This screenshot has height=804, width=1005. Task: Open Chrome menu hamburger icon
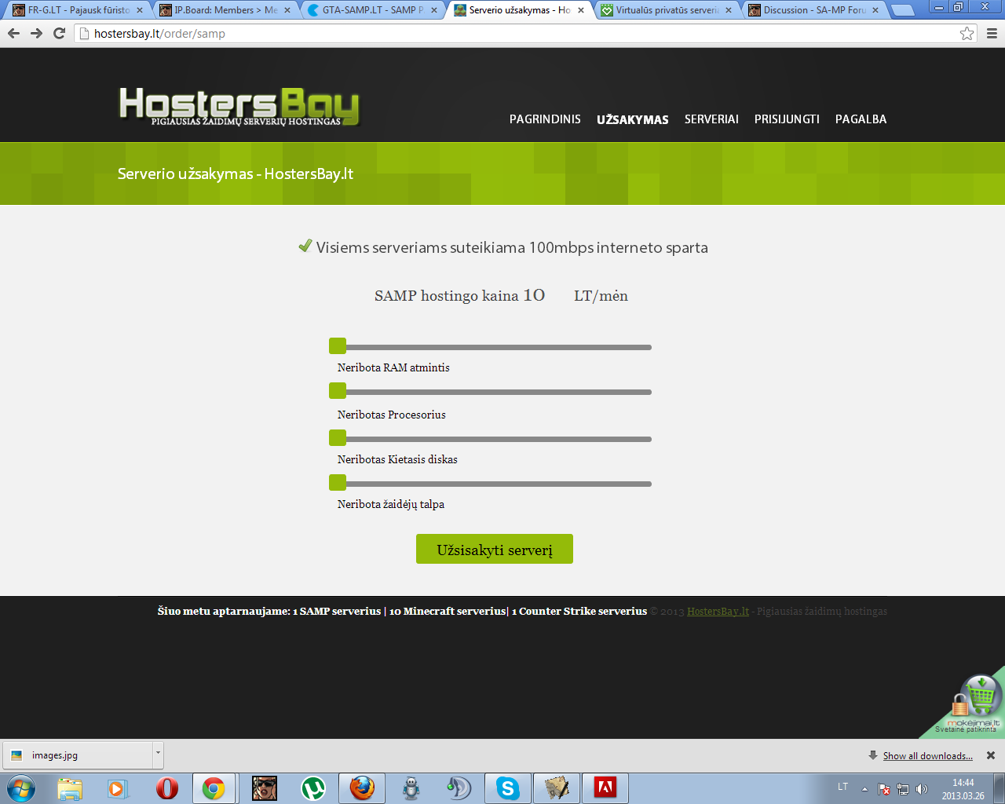click(992, 33)
